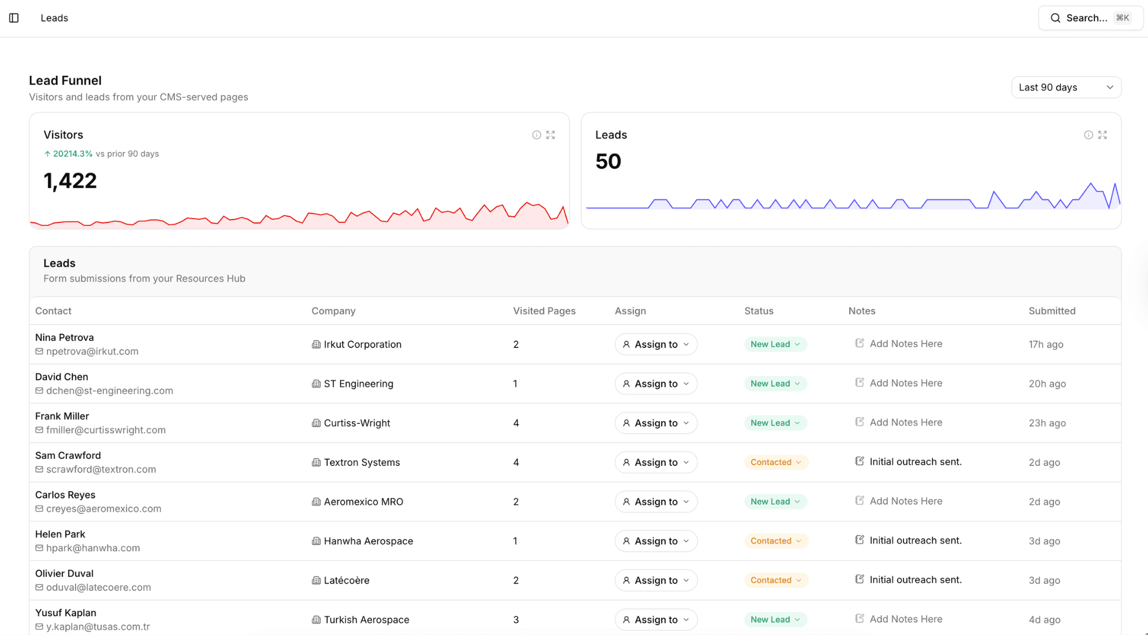
Task: Change Contacted status for Olivier Duval
Action: [x=776, y=580]
